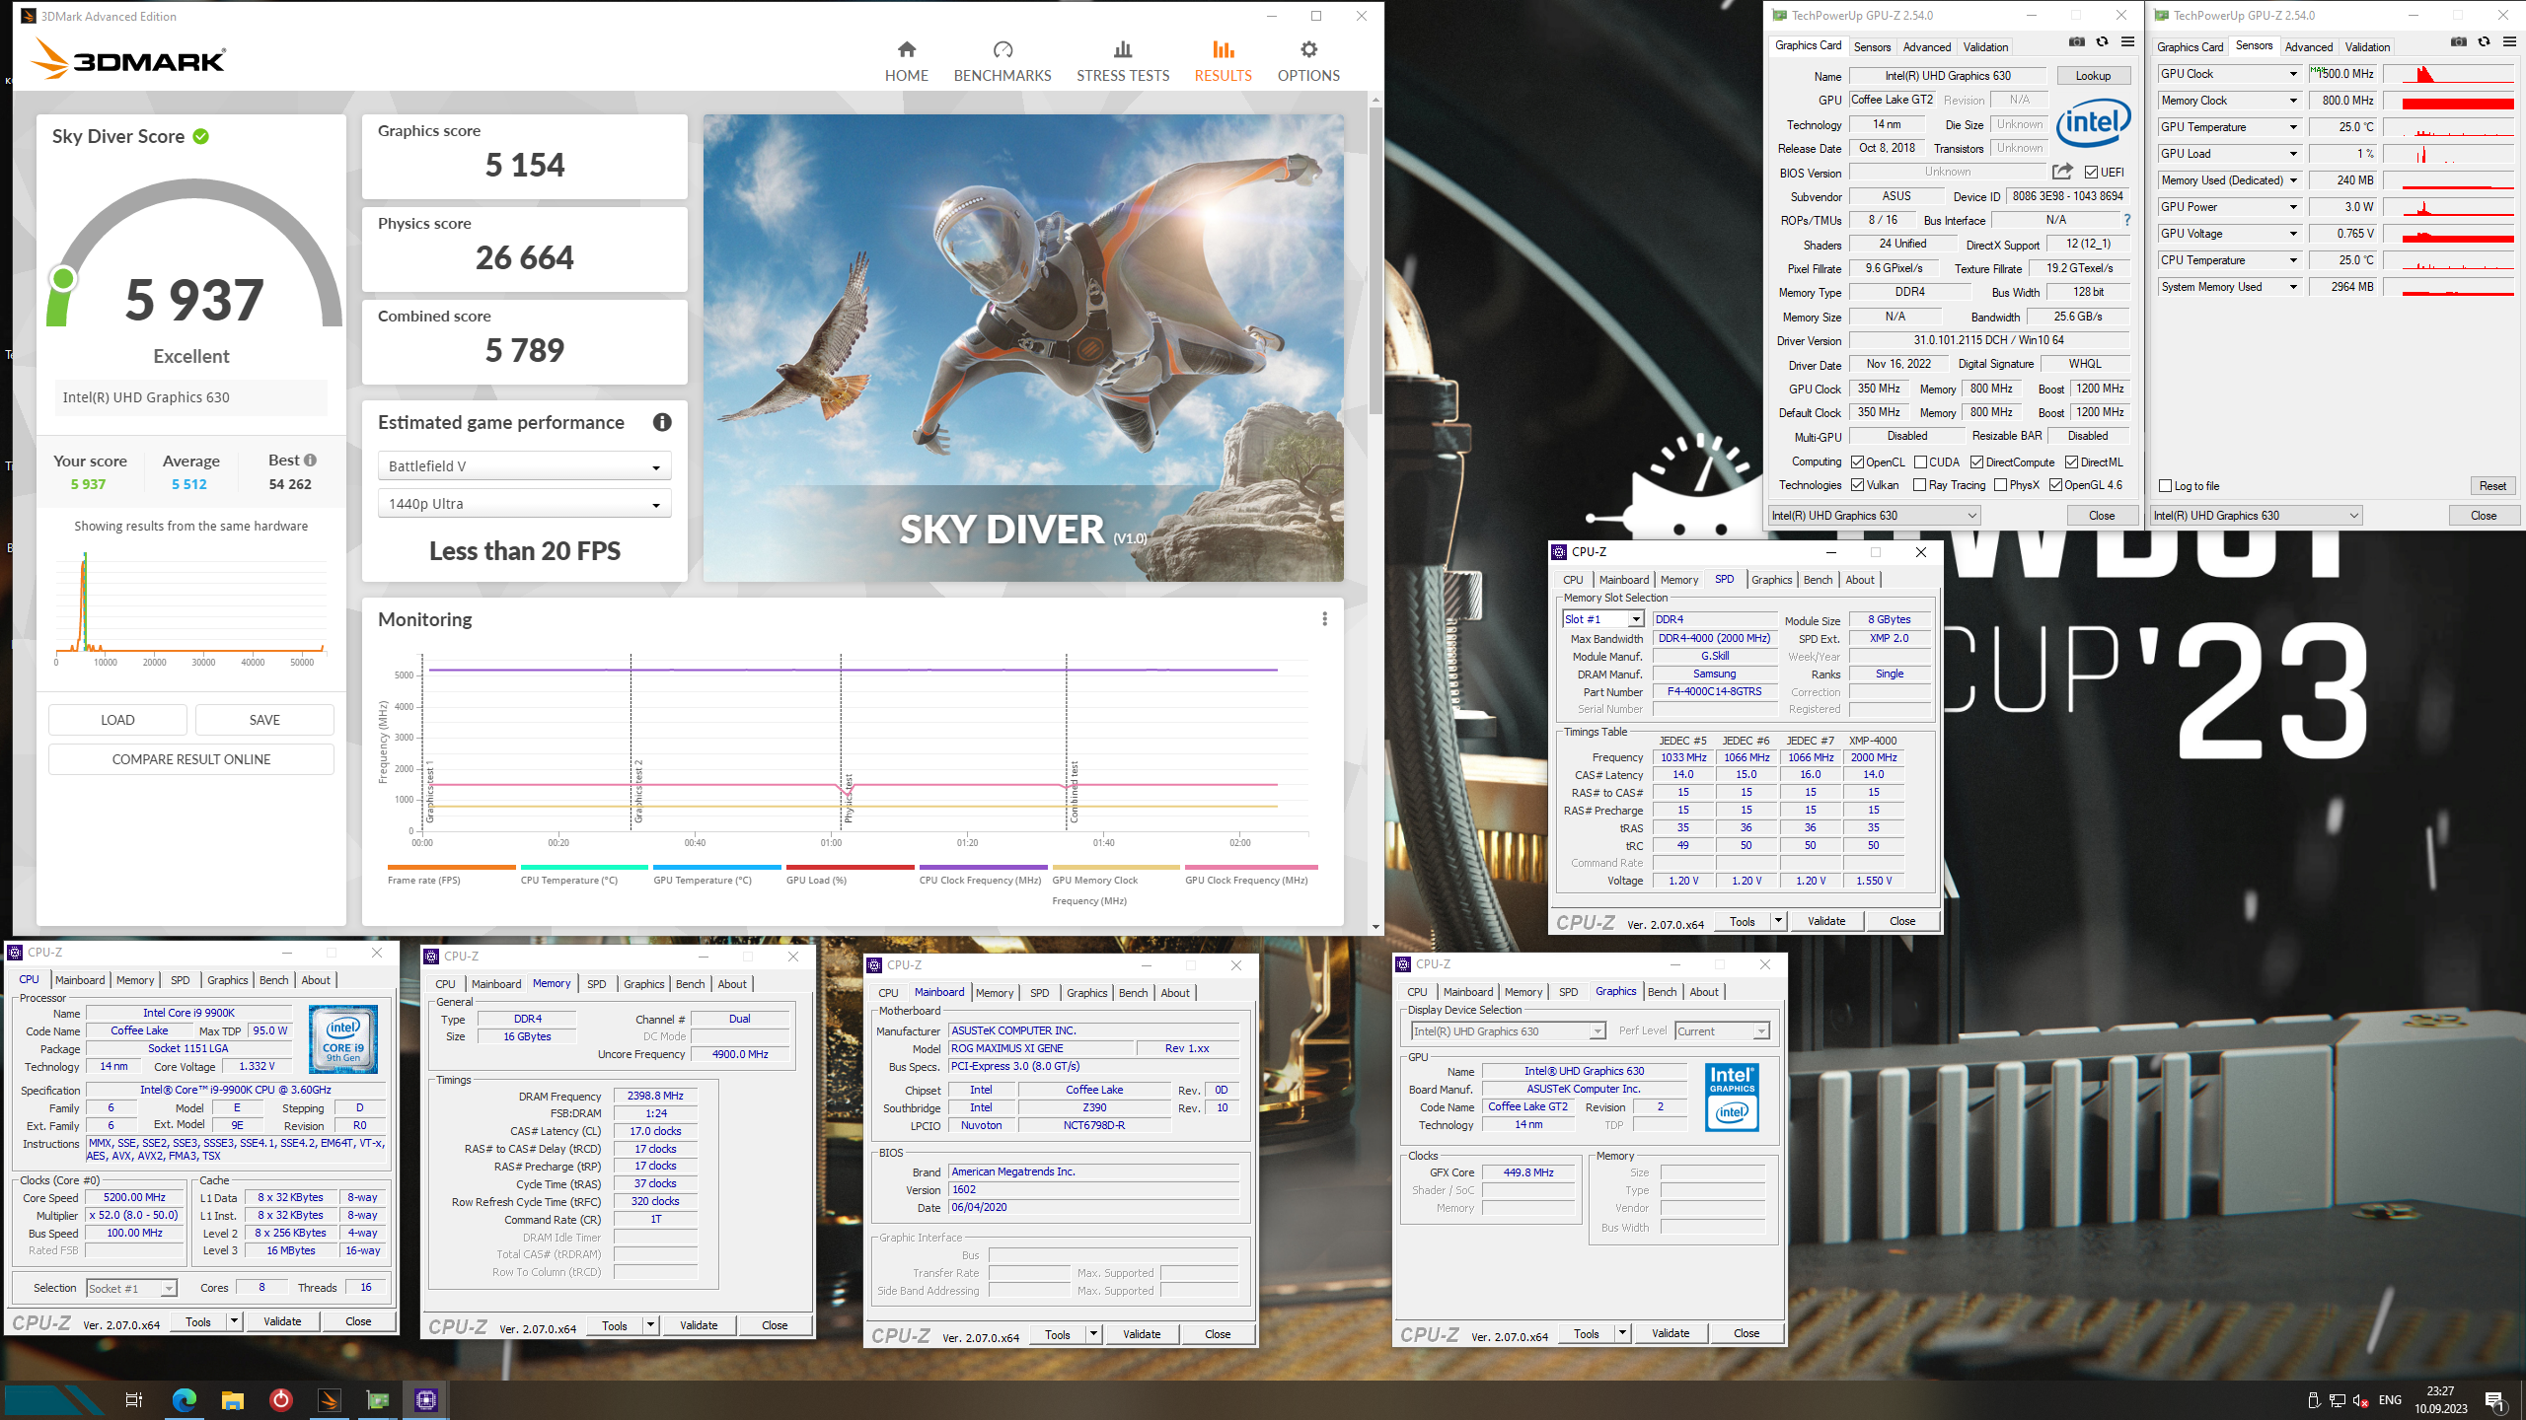
Task: Take a screenshot in the left GPU-Z window
Action: [2077, 42]
